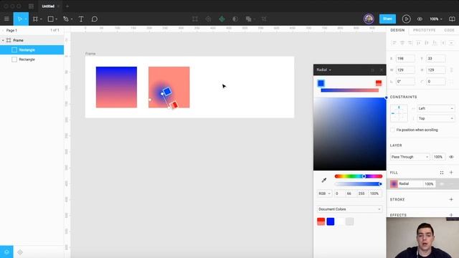
Task: Open the main hamburger menu
Action: point(6,19)
